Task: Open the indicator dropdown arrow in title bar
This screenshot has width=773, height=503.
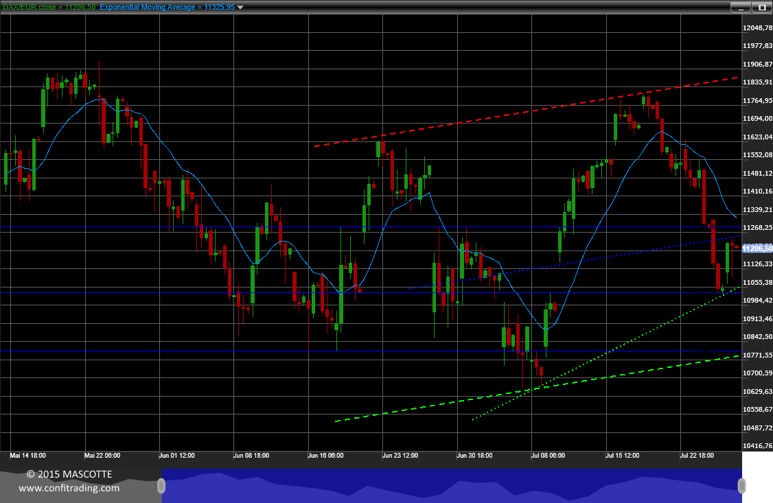Action: point(240,8)
